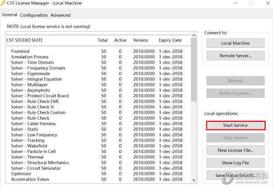Select Solver - Printed Circuit Board row
This screenshot has width=273, height=189.
pos(96,96)
